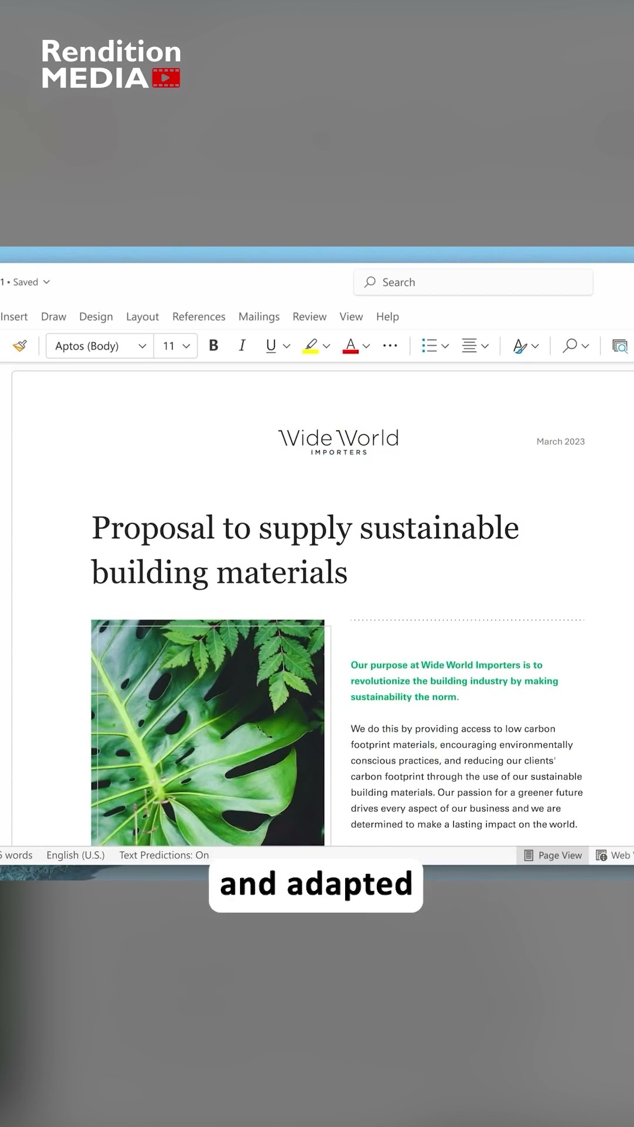Expand the Aptos (Body) font dropdown

[x=142, y=346]
